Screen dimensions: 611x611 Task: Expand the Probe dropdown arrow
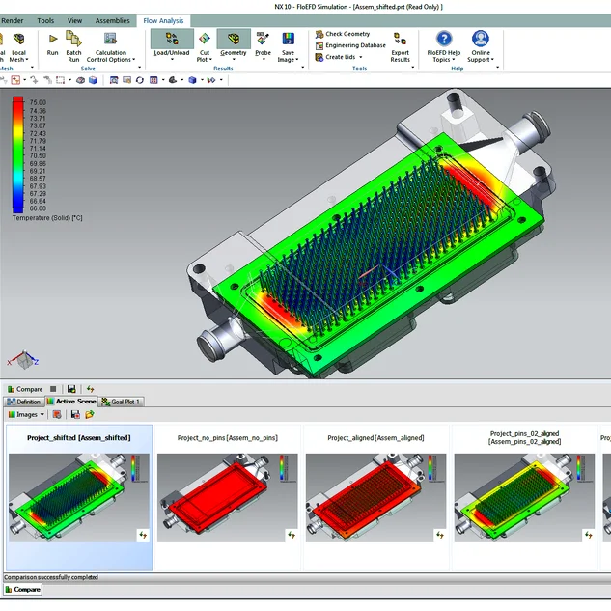(x=264, y=59)
